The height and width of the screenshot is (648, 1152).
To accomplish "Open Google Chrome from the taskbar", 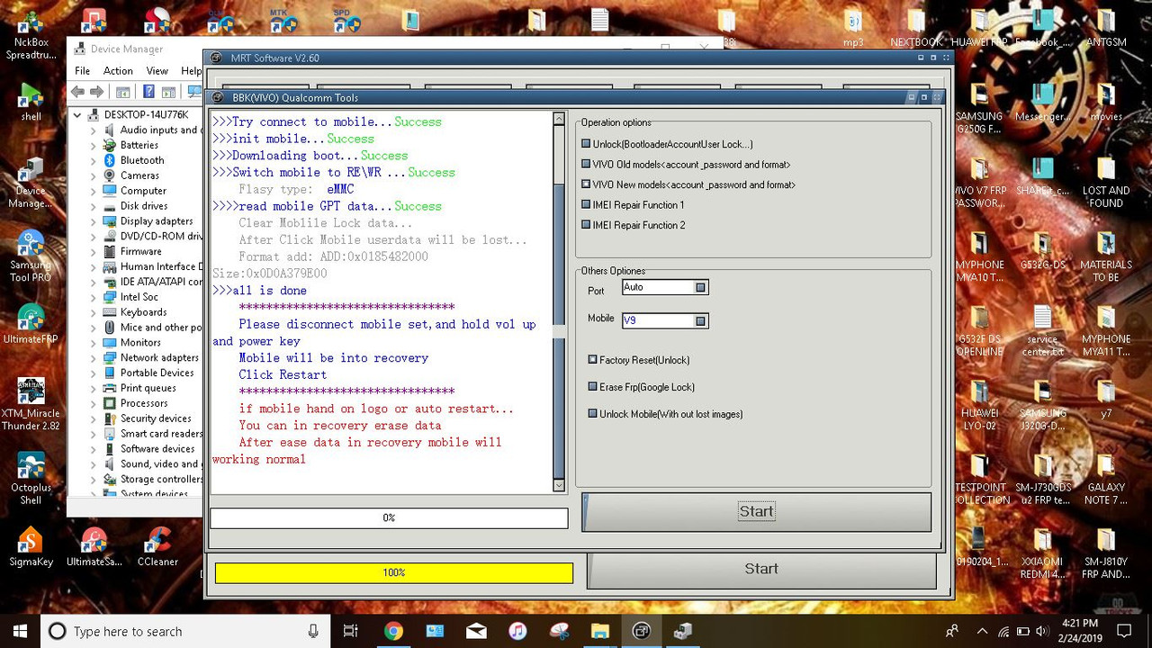I will (393, 631).
